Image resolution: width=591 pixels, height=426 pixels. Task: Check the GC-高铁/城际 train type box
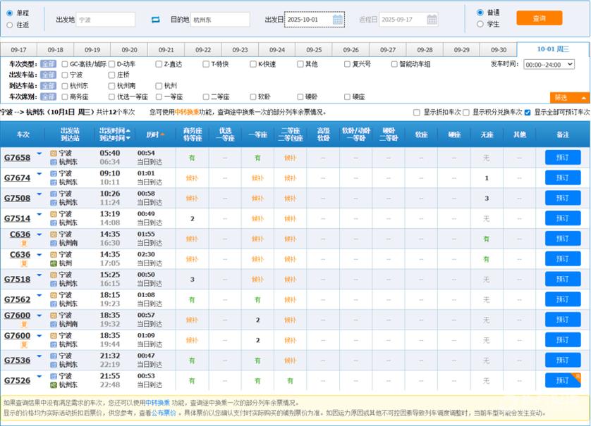click(66, 64)
